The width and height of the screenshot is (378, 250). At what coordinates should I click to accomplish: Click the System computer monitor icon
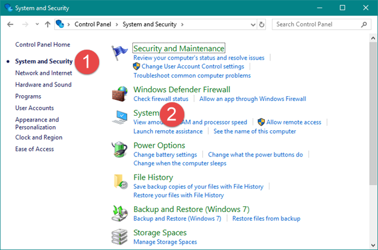(x=120, y=117)
